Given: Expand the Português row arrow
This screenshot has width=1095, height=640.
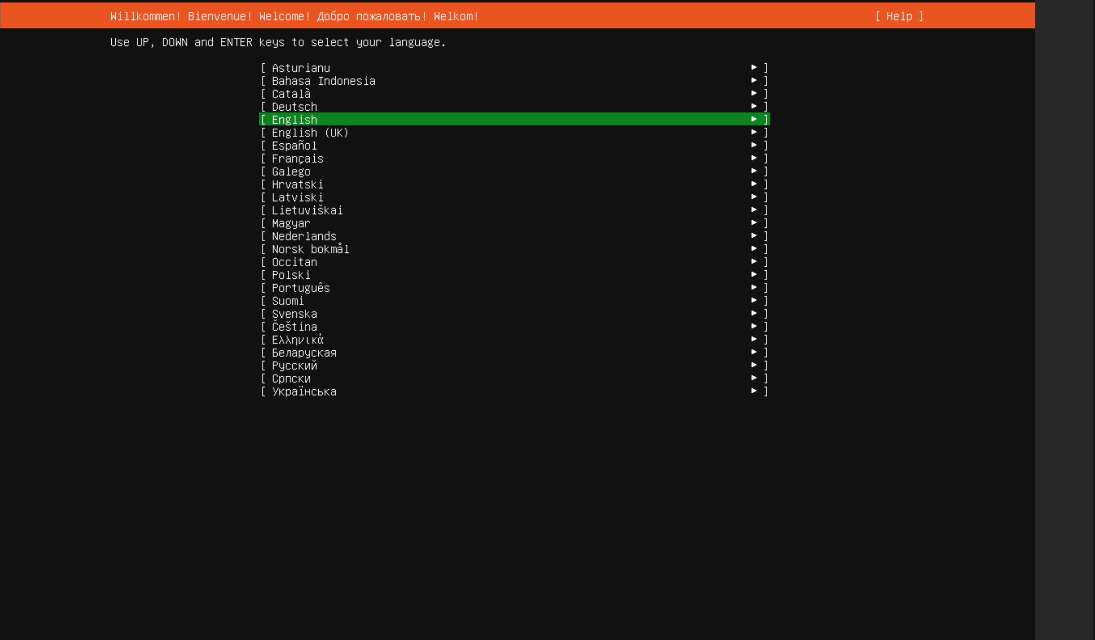Looking at the screenshot, I should 754,287.
